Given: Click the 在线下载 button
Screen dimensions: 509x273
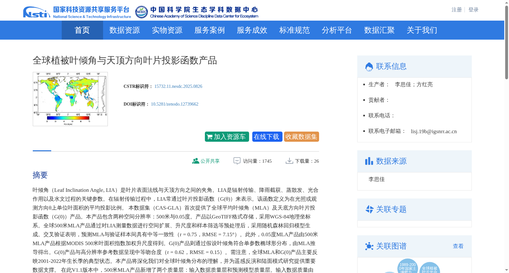Looking at the screenshot, I should [267, 137].
